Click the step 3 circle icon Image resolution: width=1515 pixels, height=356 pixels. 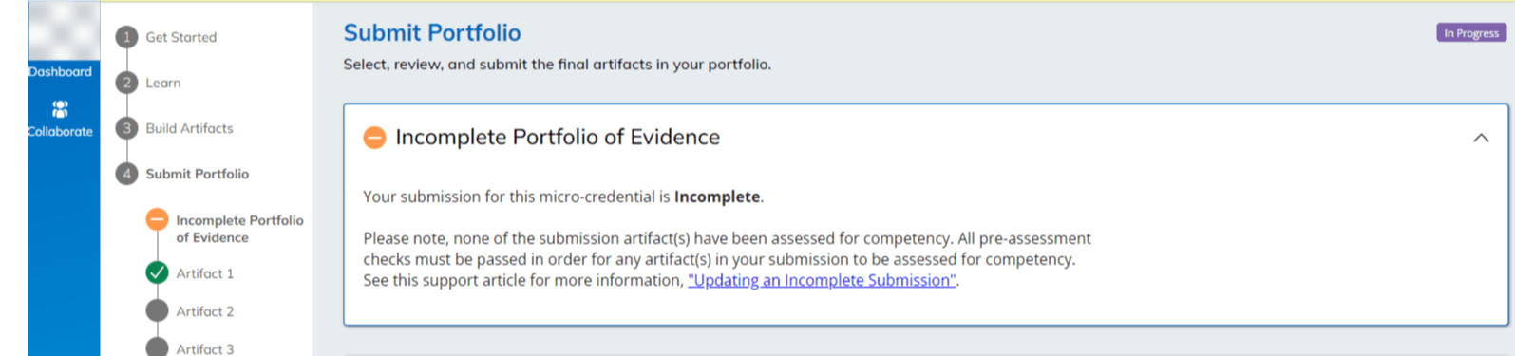click(x=127, y=128)
